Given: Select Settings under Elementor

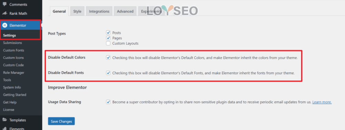Looking at the screenshot, I should point(9,36).
